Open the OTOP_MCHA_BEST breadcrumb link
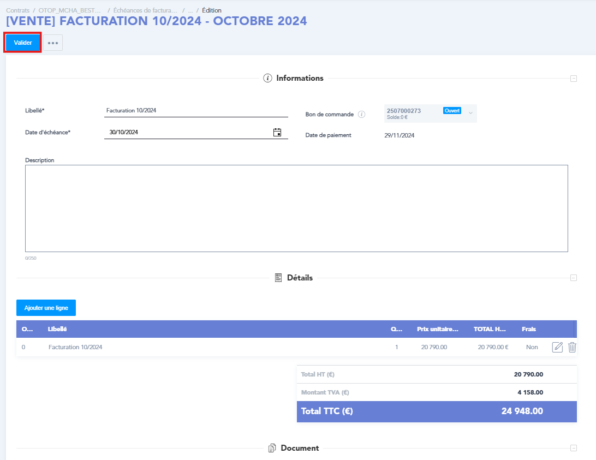 tap(70, 10)
